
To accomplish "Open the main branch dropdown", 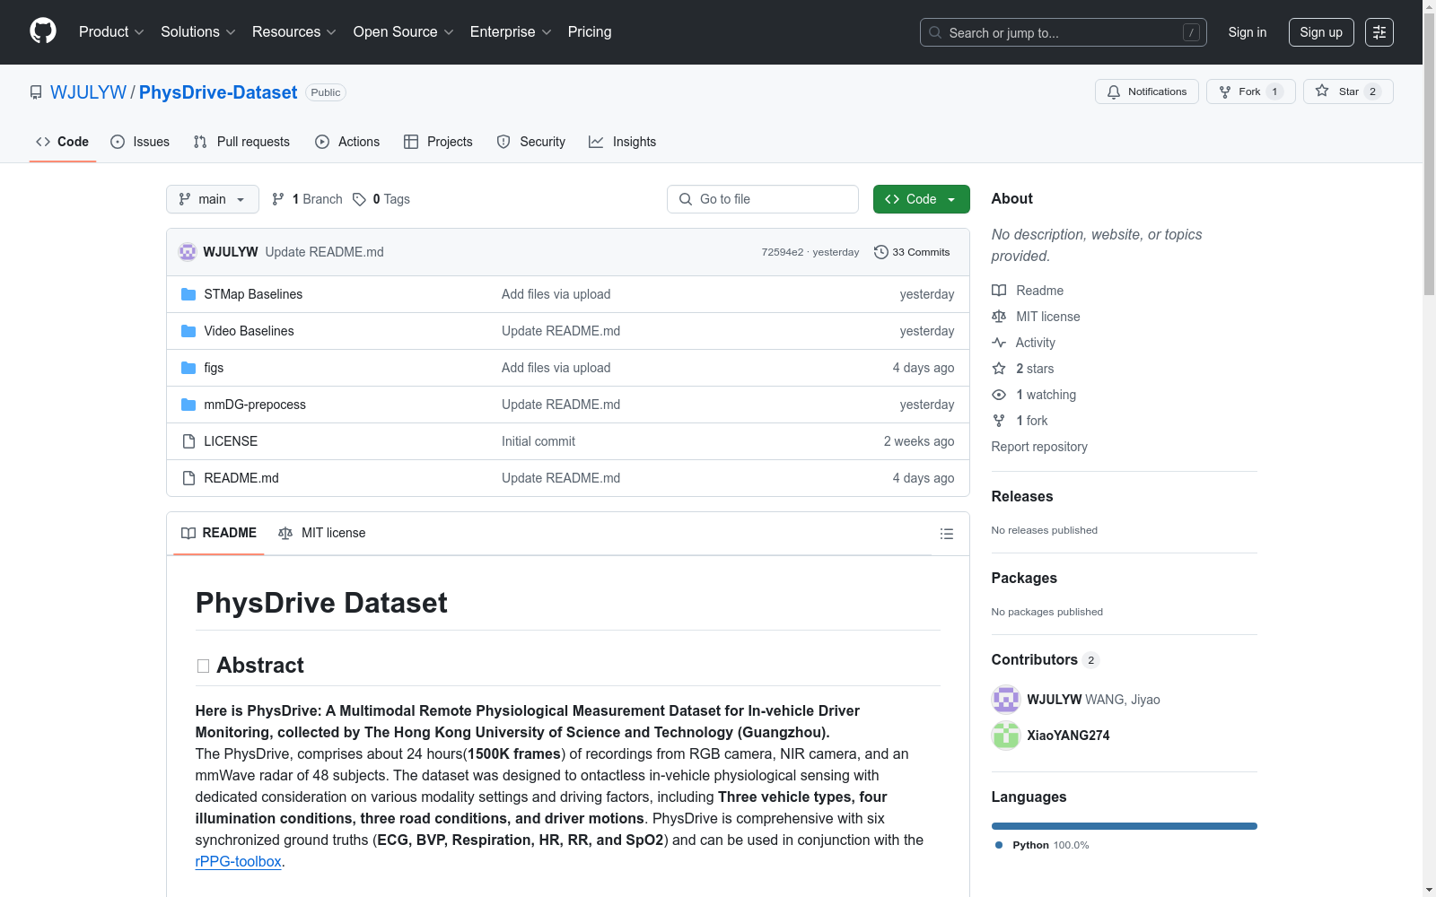I will click(x=213, y=199).
